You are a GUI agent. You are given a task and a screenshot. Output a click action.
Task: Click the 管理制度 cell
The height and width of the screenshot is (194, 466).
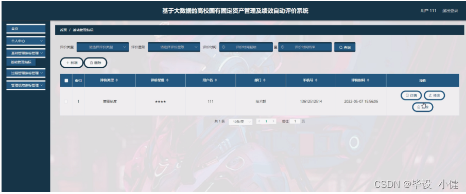pyautogui.click(x=110, y=101)
